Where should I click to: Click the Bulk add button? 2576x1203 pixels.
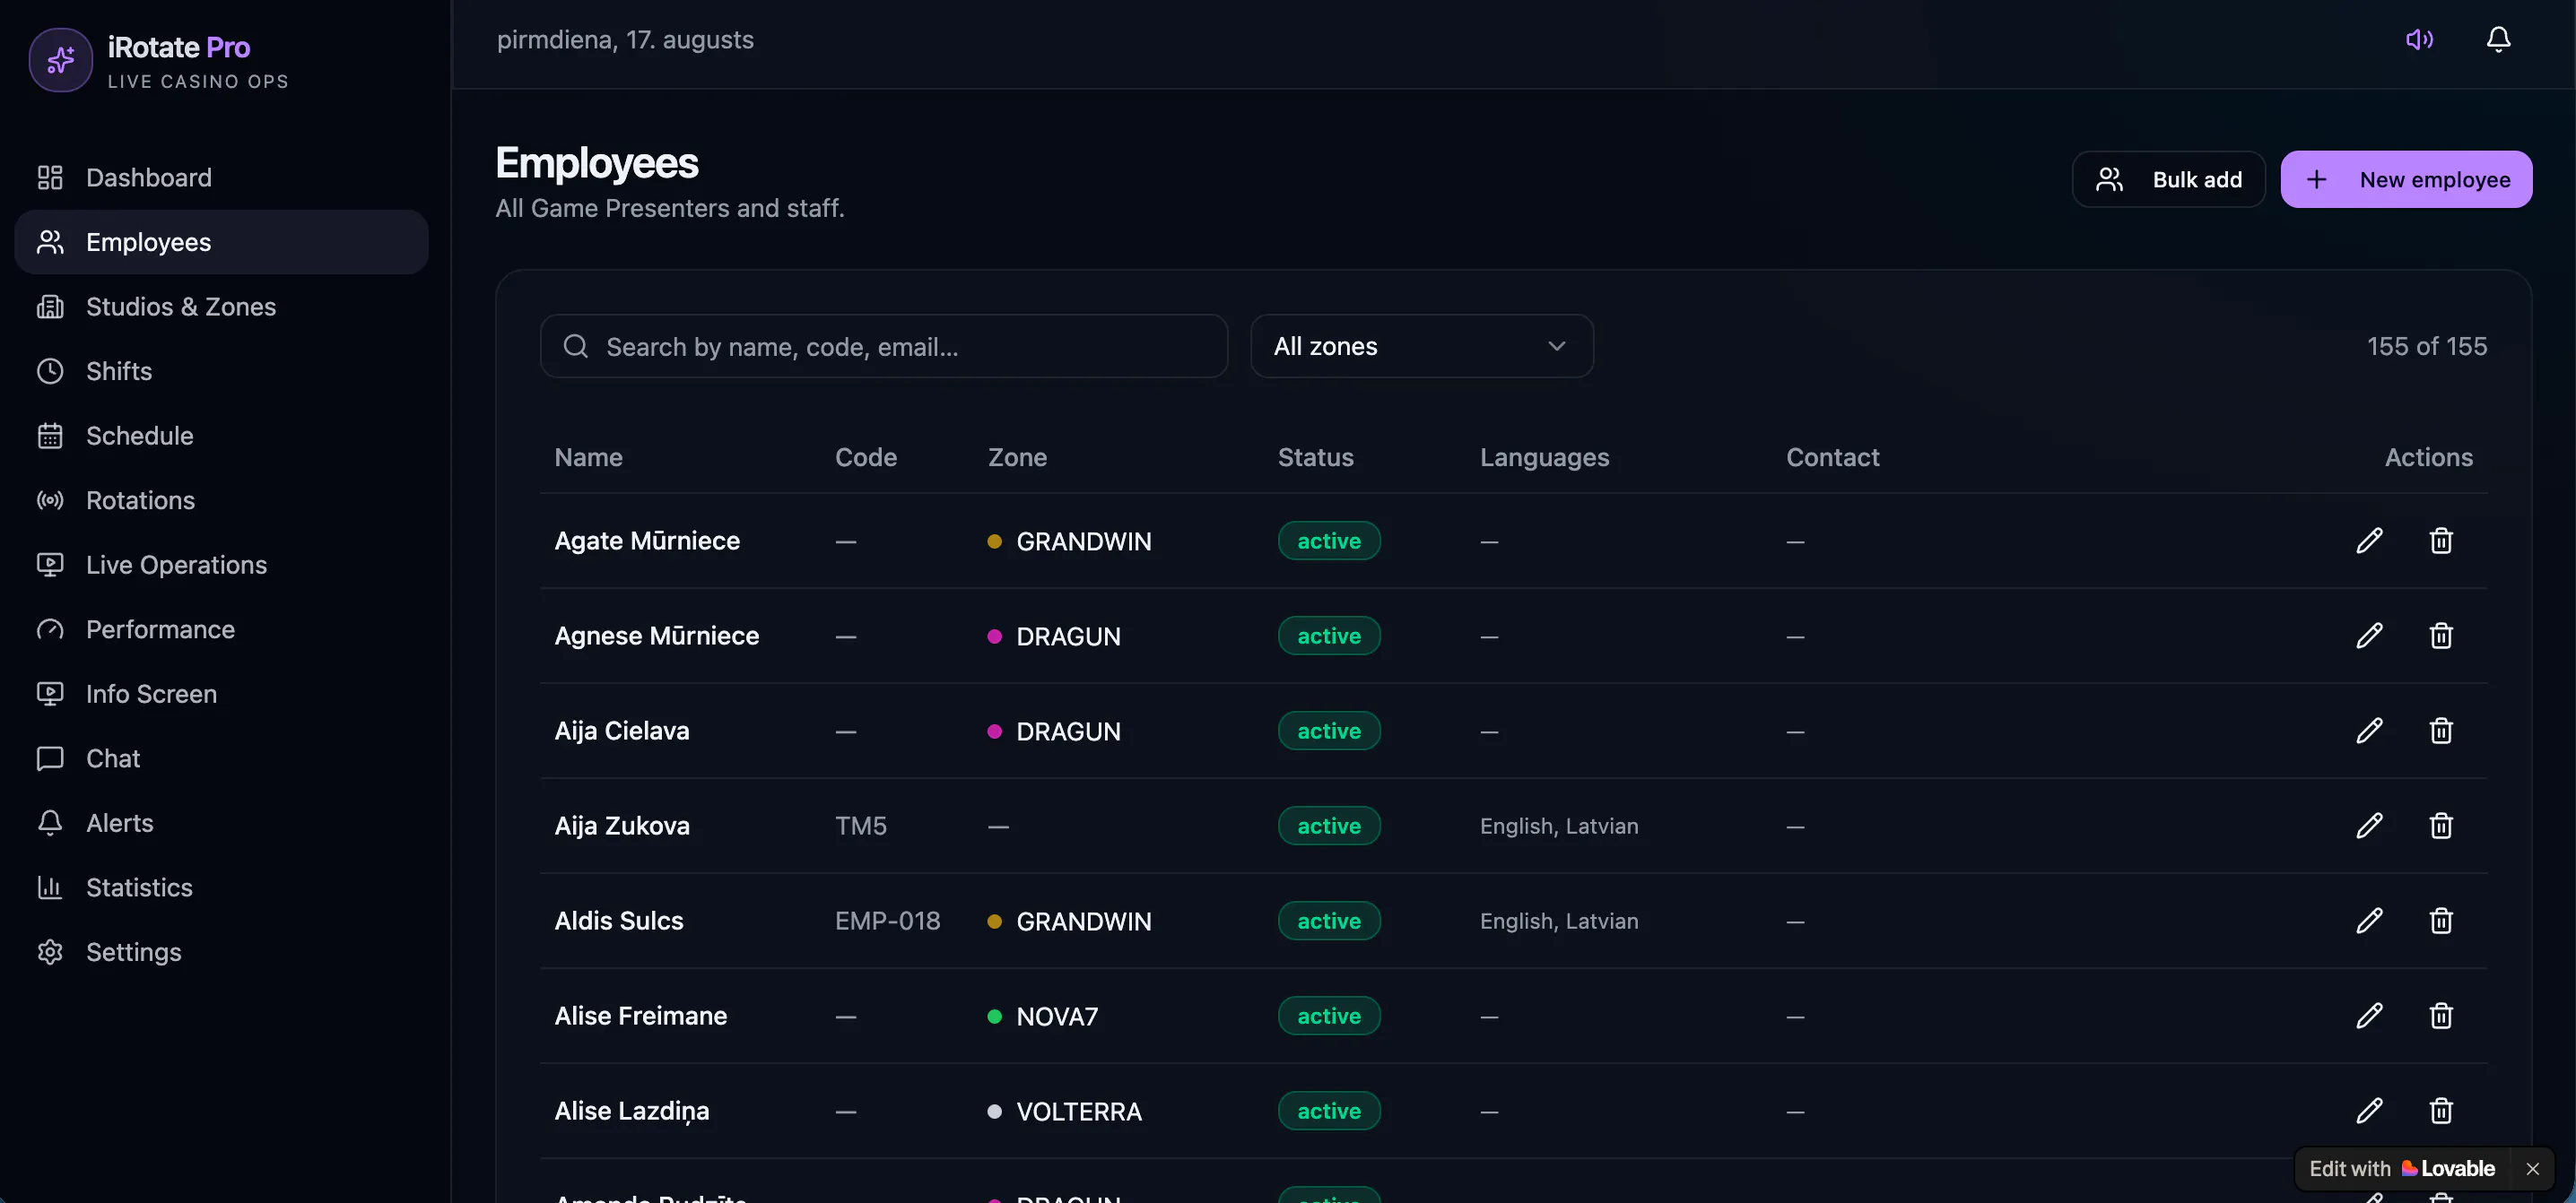point(2168,179)
